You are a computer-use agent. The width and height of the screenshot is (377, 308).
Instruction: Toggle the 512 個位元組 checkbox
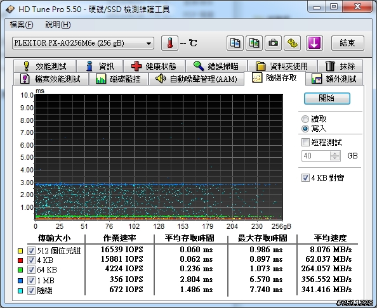click(31, 250)
